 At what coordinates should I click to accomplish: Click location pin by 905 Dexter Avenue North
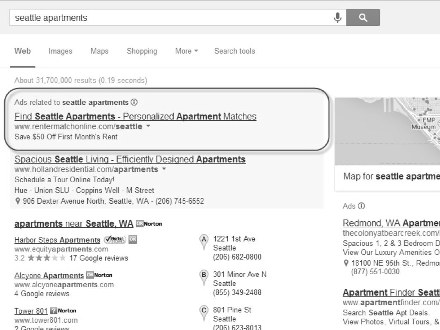[18, 201]
